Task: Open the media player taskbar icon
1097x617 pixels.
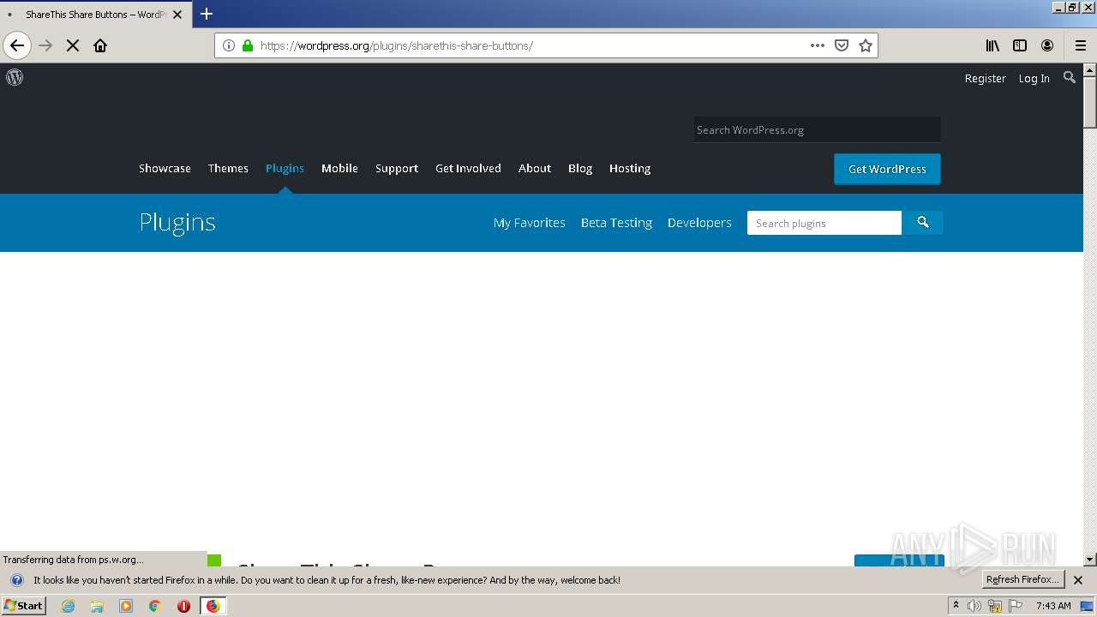Action: coord(126,606)
